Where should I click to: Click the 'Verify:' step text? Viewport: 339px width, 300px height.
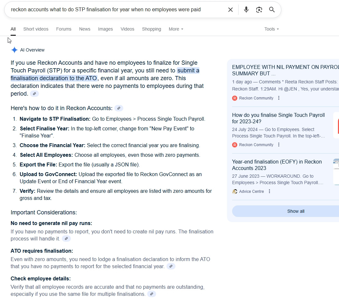27,191
